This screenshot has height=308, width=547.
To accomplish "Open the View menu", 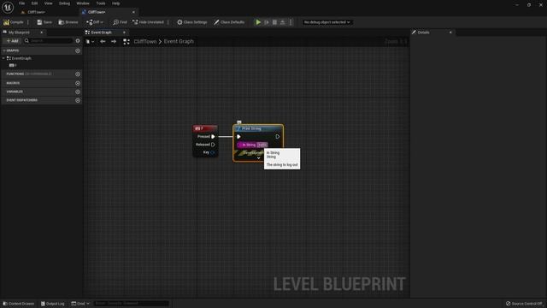I will point(48,3).
